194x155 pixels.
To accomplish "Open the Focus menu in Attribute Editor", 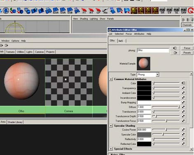I will [x=129, y=34].
